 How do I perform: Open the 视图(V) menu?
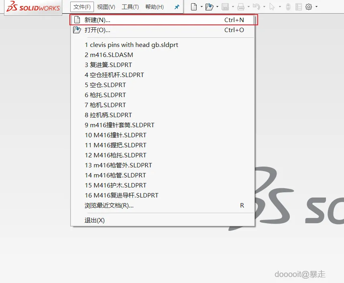[x=106, y=7]
